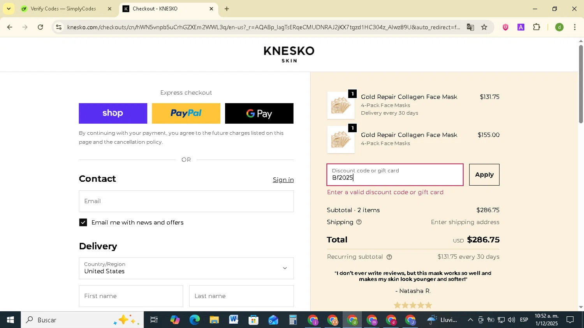Screen dimensions: 584x328
Task: Open the Chrome profile avatar
Action: tap(559, 27)
